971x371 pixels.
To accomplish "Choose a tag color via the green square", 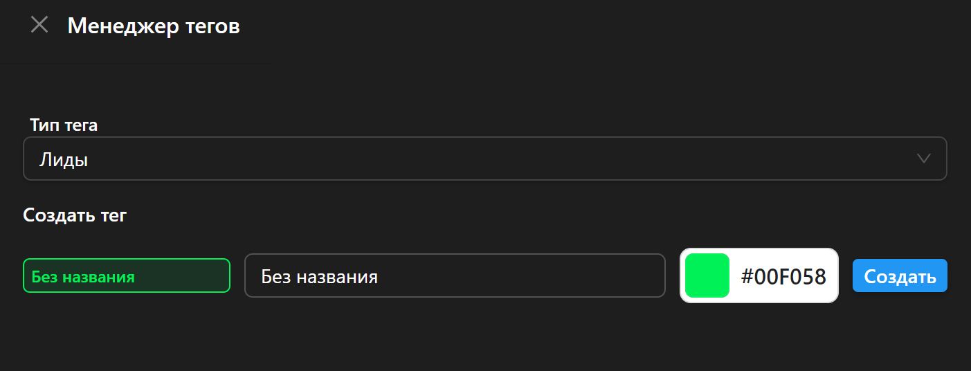I will (x=707, y=275).
